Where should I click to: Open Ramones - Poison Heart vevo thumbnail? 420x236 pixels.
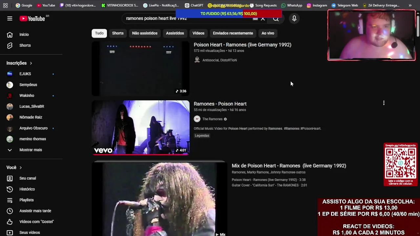point(140,128)
